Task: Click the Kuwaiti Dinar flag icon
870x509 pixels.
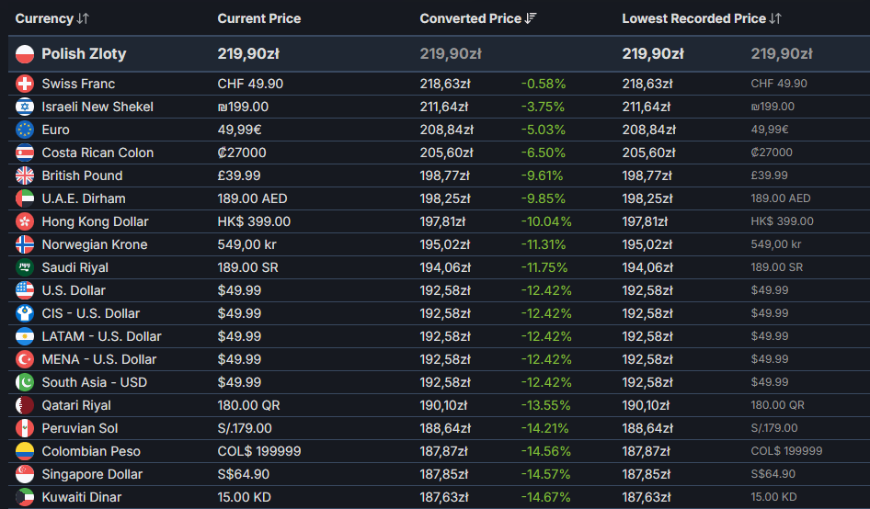Action: (x=25, y=497)
